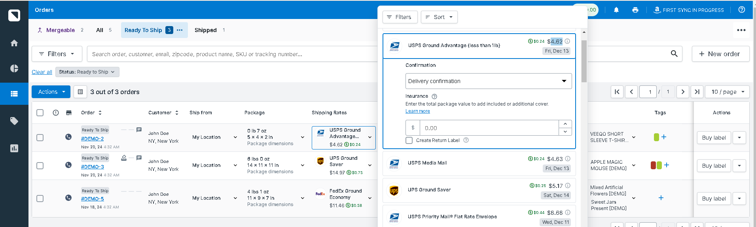Select the Ready To Ship tab
The width and height of the screenshot is (756, 227).
pyautogui.click(x=143, y=30)
